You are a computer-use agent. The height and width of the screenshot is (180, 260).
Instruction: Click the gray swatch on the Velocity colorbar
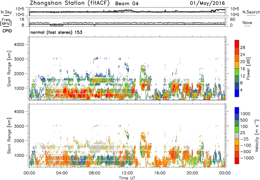237,135
